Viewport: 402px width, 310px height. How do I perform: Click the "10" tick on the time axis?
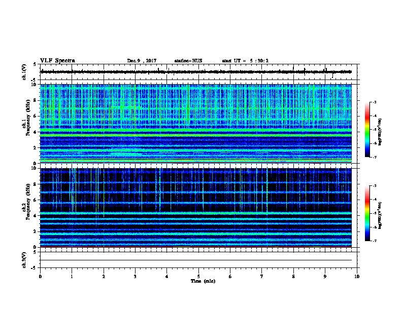click(357, 277)
